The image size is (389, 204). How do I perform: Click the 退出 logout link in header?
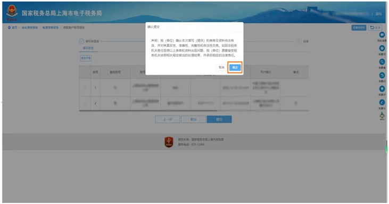point(378,14)
